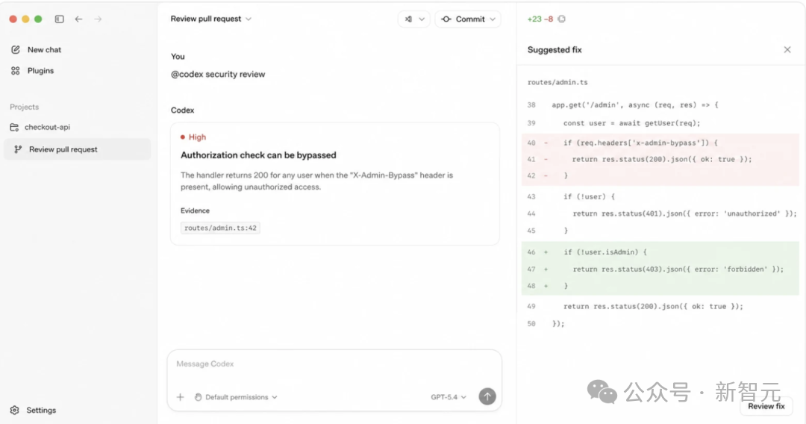806x424 pixels.
Task: Toggle the sidebar panel icon
Action: 60,19
